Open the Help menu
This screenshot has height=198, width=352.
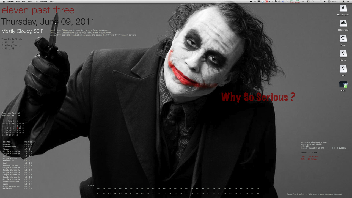(x=52, y=2)
